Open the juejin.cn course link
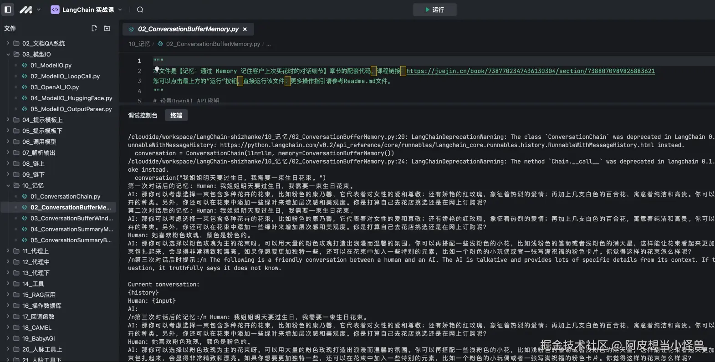 tap(530, 71)
